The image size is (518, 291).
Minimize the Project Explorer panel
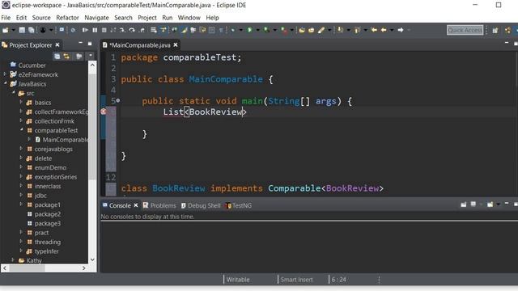(80, 43)
